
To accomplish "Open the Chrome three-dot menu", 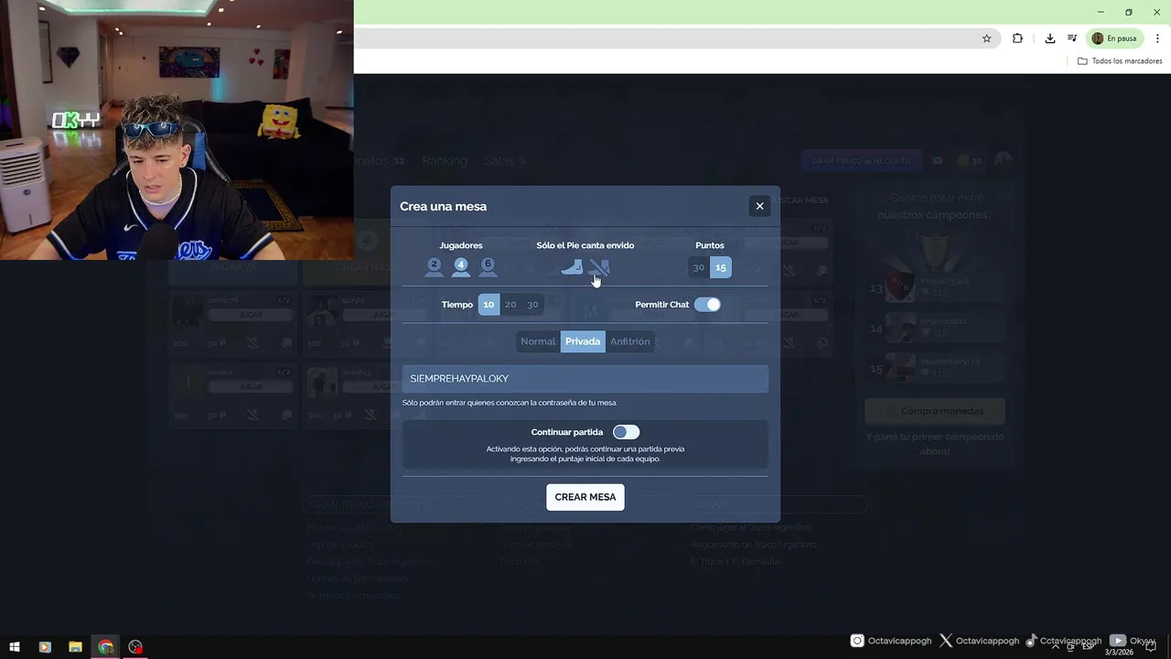I will [1157, 38].
